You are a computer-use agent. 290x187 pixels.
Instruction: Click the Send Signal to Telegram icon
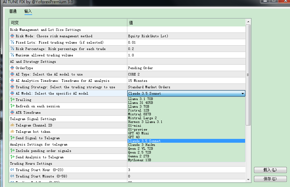12,138
